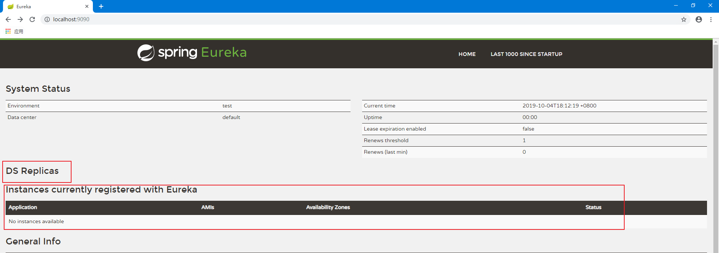
Task: Click the browser forward arrow
Action: [20, 19]
